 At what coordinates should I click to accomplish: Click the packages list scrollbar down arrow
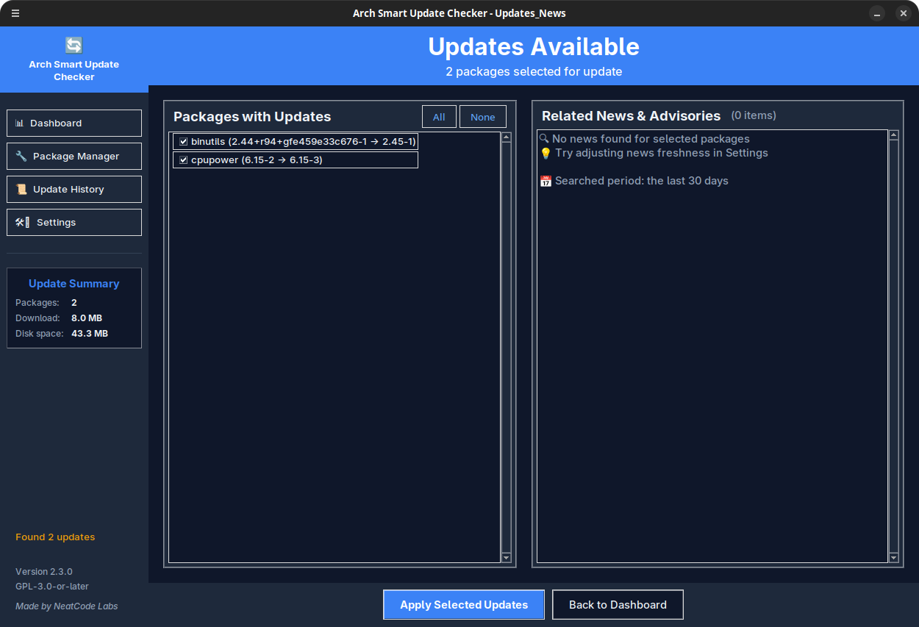point(506,558)
